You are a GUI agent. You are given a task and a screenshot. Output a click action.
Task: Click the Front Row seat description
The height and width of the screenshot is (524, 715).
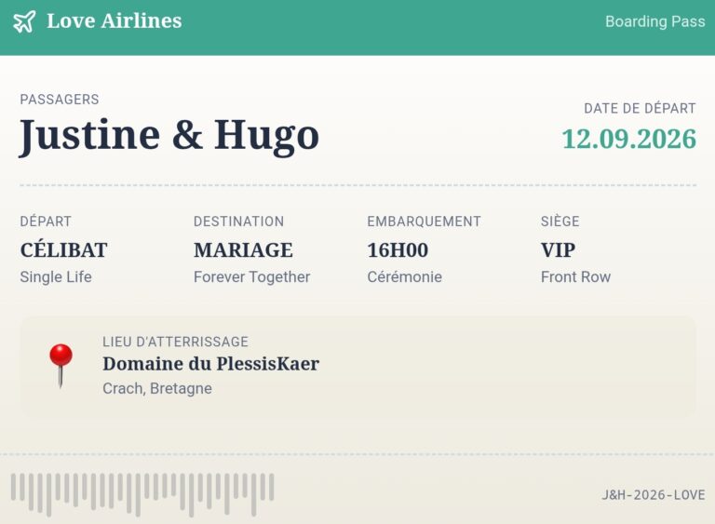pyautogui.click(x=575, y=276)
